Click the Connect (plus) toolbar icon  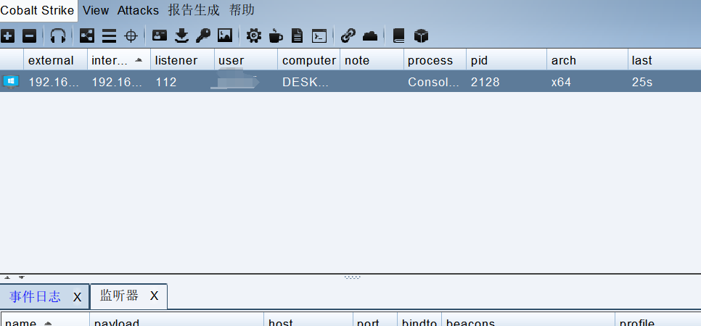pos(7,35)
